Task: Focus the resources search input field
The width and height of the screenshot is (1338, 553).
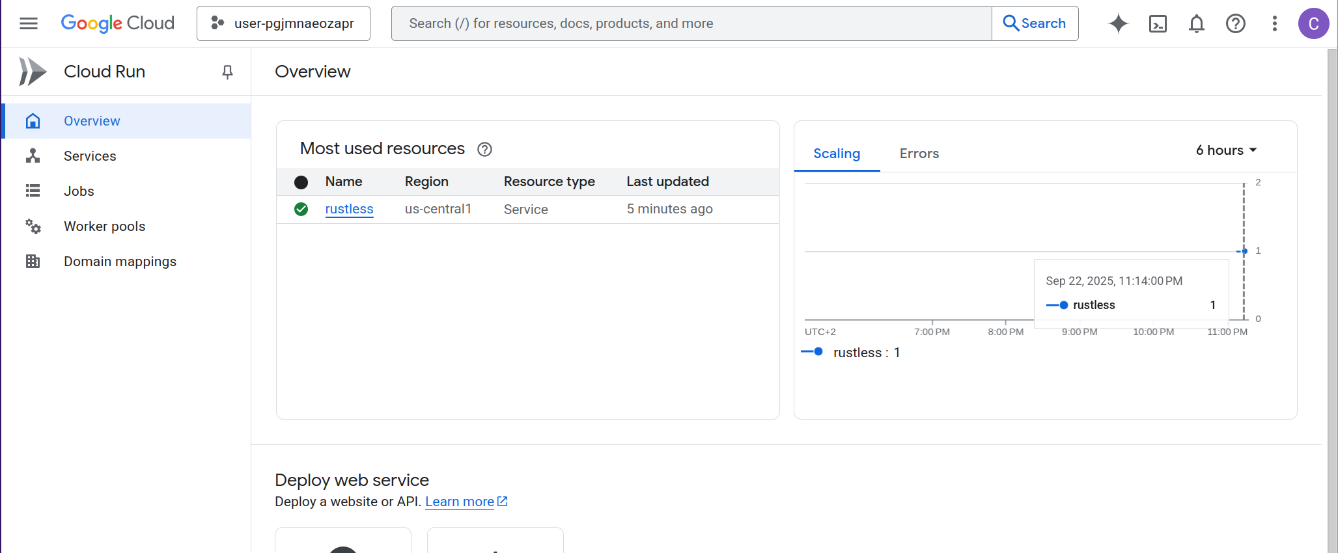Action: point(690,23)
